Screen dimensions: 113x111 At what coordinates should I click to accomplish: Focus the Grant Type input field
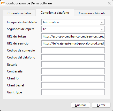[73, 92]
